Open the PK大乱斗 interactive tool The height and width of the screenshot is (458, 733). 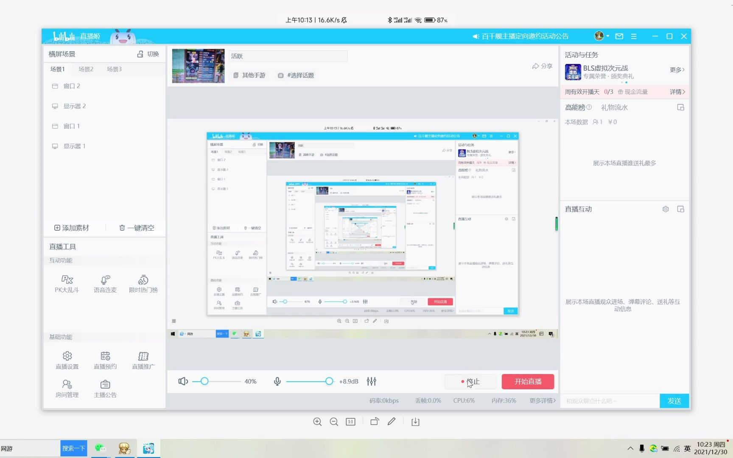click(67, 283)
